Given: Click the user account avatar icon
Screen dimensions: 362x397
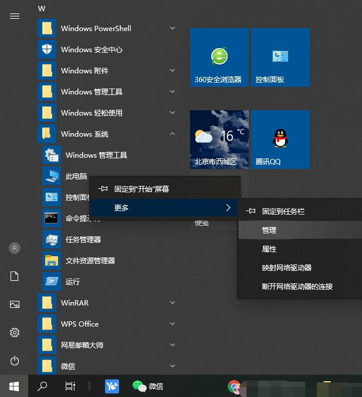Looking at the screenshot, I should click(15, 248).
